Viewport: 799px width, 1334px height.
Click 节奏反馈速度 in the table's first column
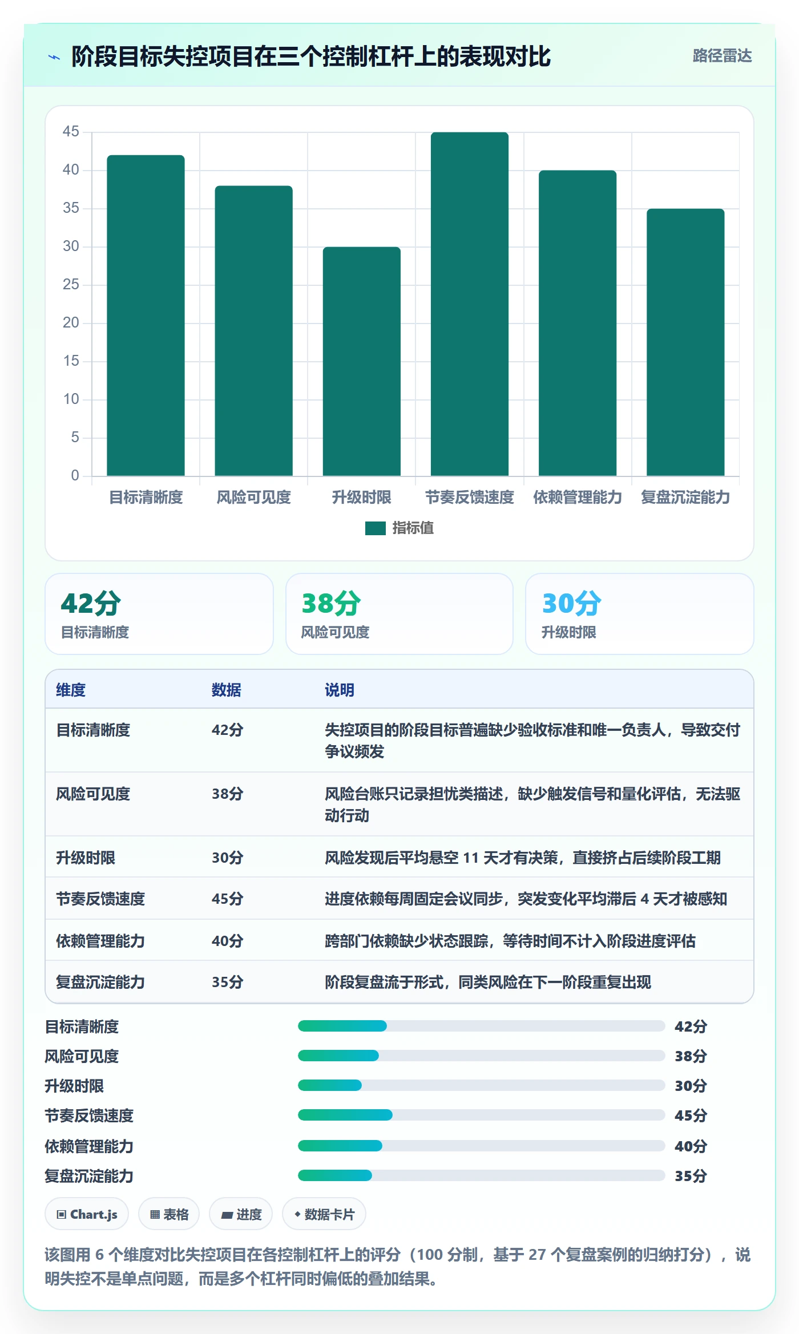pyautogui.click(x=100, y=899)
